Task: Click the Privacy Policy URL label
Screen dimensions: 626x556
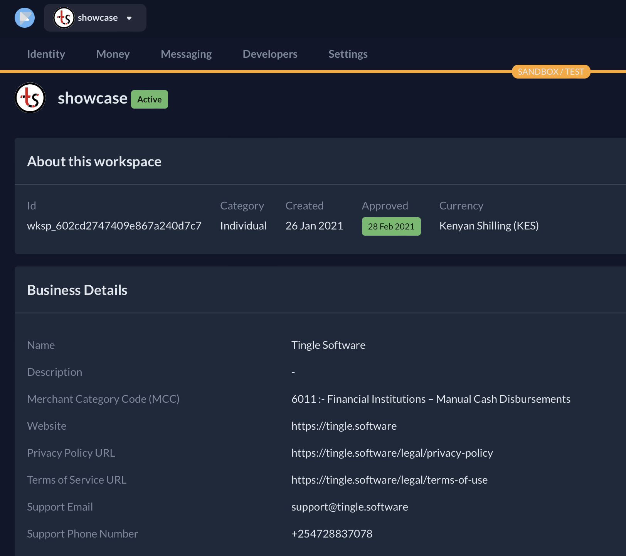Action: coord(71,453)
